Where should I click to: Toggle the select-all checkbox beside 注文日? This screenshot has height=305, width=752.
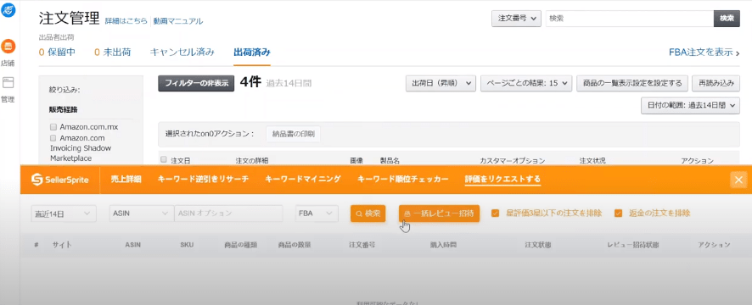pos(164,159)
